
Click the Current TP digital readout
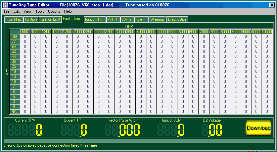click(x=74, y=130)
